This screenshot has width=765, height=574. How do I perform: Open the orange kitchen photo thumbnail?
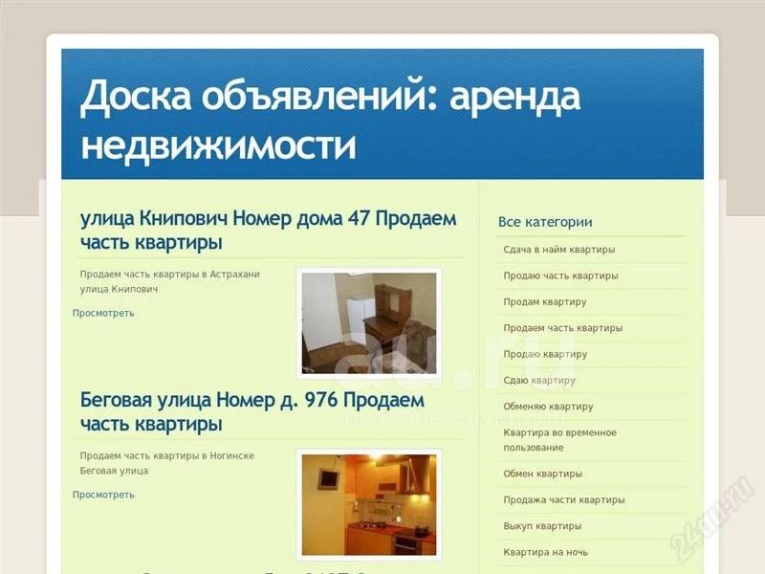pos(369,505)
